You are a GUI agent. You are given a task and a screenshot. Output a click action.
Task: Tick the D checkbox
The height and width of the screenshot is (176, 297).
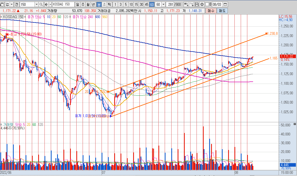click(207, 4)
